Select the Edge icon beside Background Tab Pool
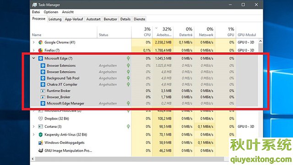 click(x=43, y=78)
